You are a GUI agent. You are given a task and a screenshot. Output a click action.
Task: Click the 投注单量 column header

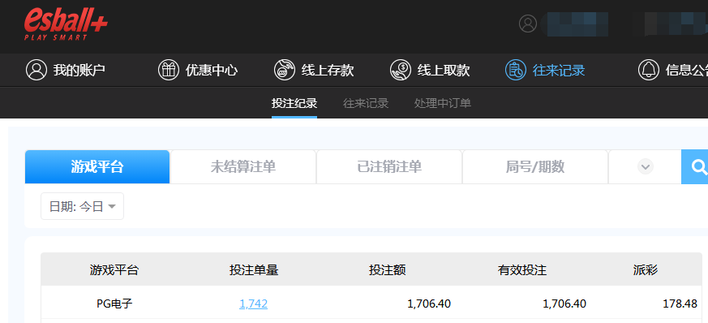coord(254,270)
